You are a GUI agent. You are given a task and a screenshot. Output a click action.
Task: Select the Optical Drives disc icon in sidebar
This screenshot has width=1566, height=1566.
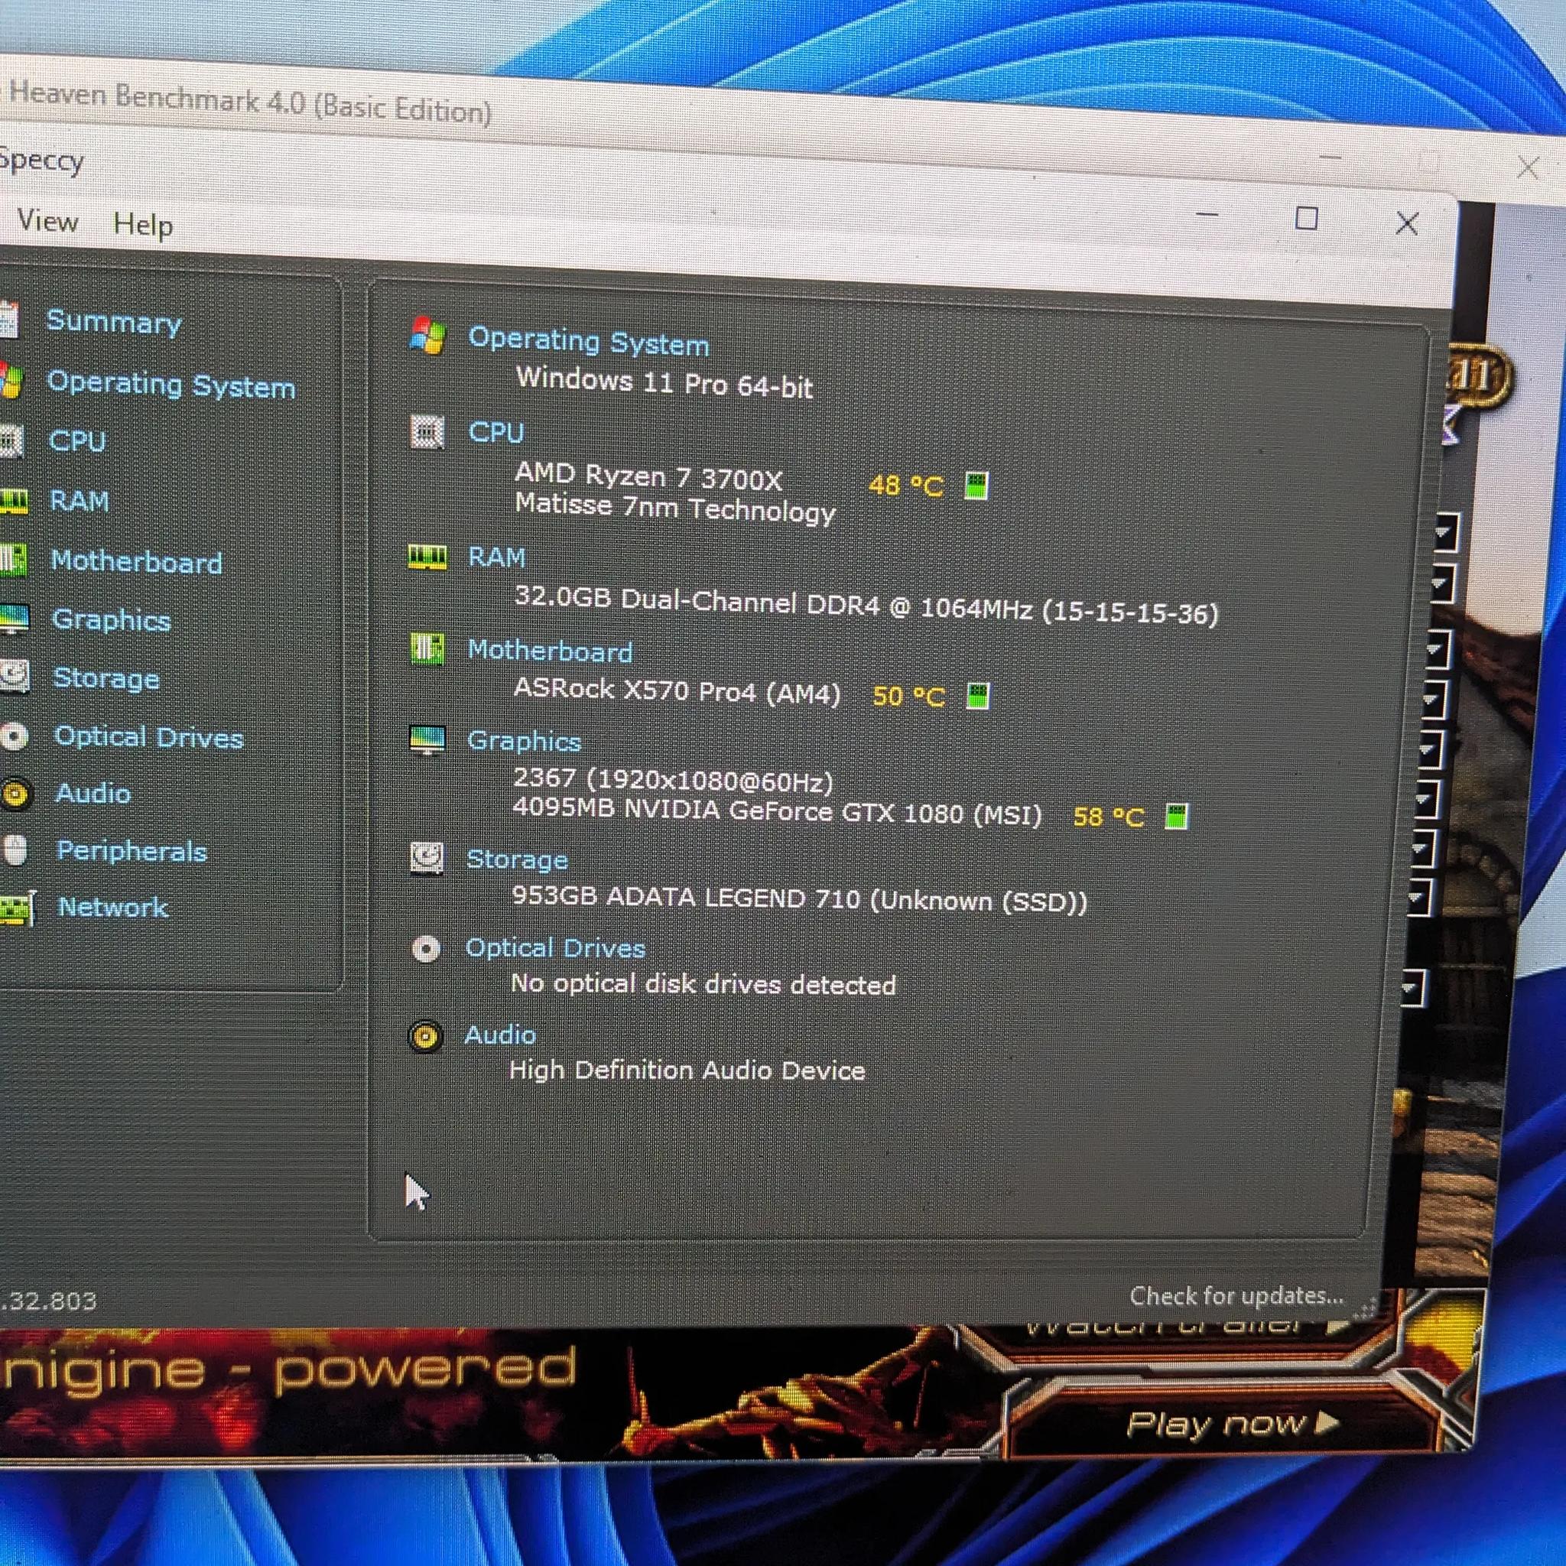[x=14, y=736]
